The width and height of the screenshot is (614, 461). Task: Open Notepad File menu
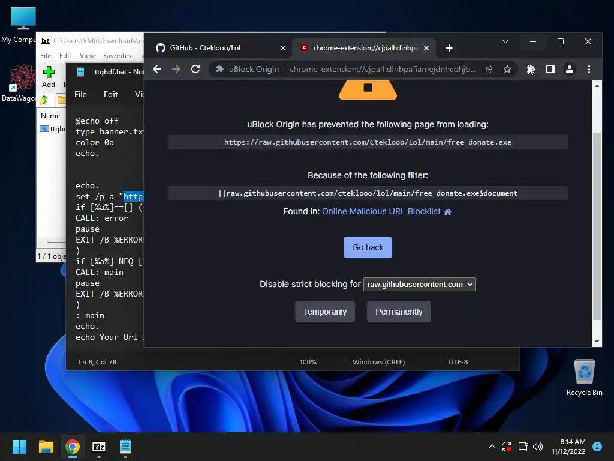(81, 94)
